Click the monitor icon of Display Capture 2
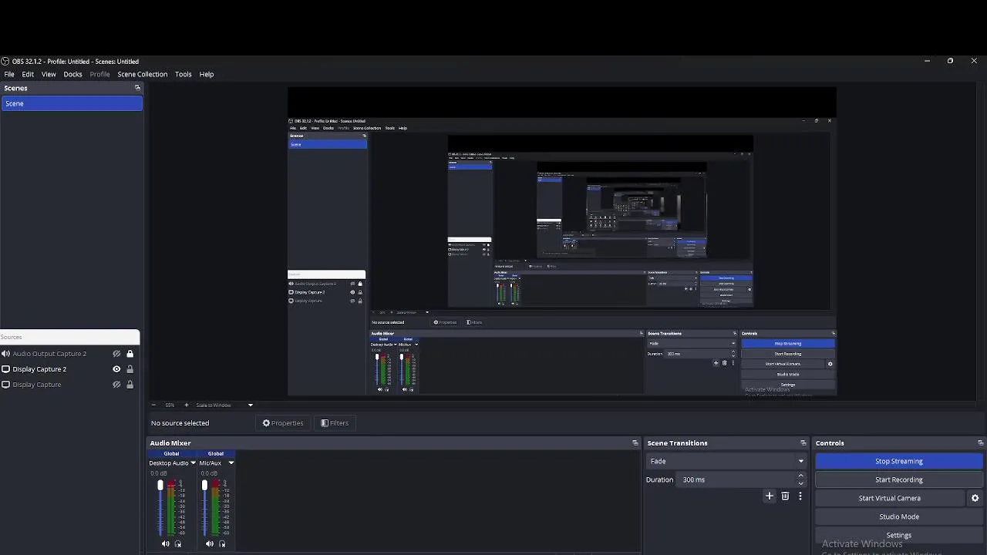This screenshot has height=555, width=987. (5, 369)
